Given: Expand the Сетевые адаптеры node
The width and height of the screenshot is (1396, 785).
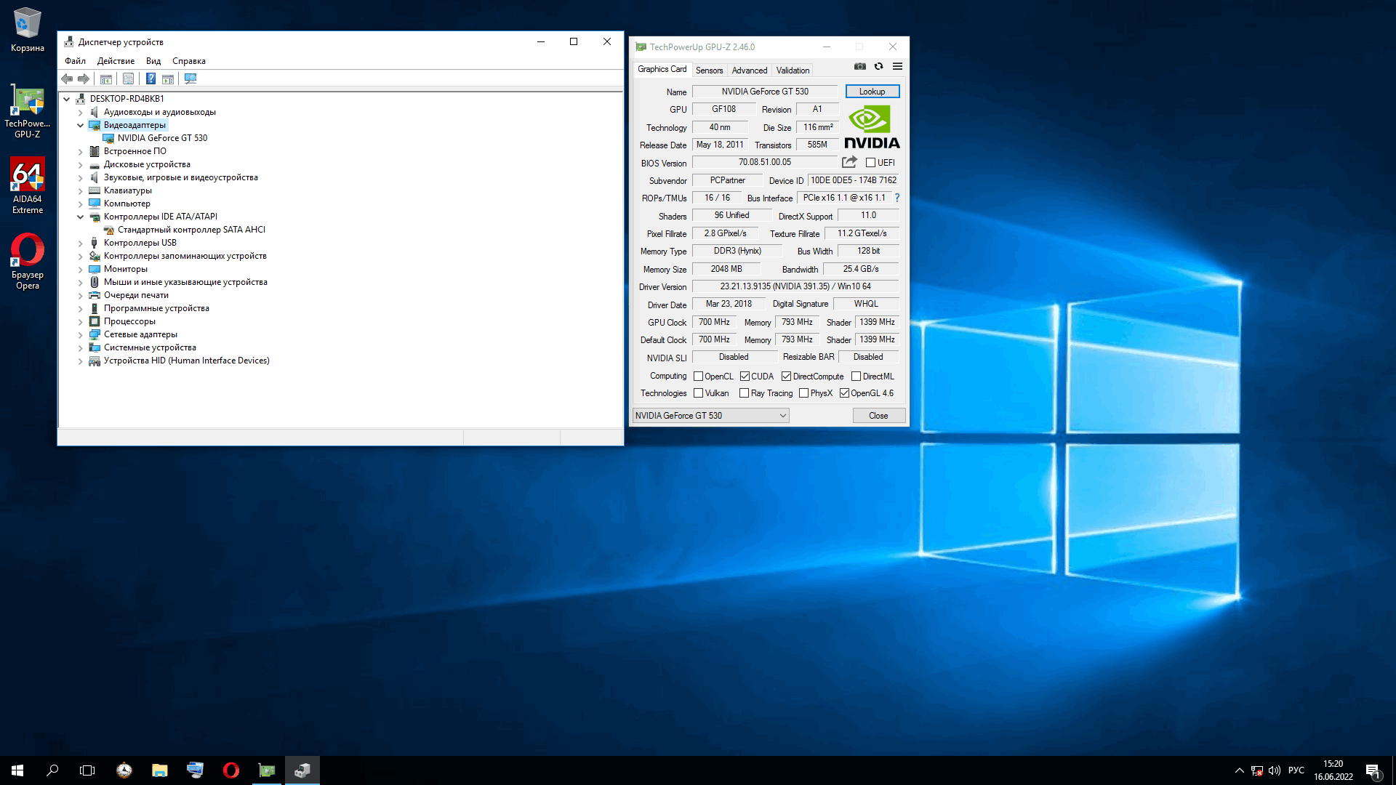Looking at the screenshot, I should (81, 335).
